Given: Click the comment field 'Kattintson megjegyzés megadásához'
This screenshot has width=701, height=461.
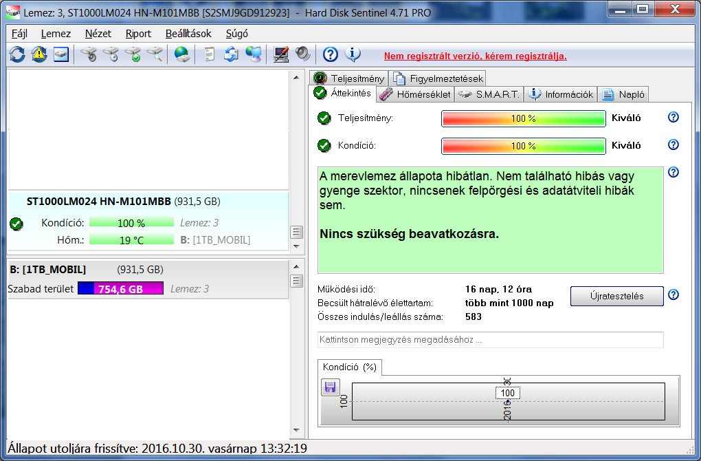Looking at the screenshot, I should click(x=491, y=340).
